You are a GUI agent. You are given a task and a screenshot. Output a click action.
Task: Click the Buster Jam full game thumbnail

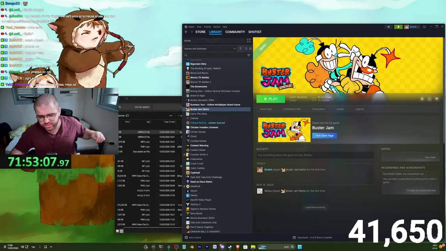284,130
